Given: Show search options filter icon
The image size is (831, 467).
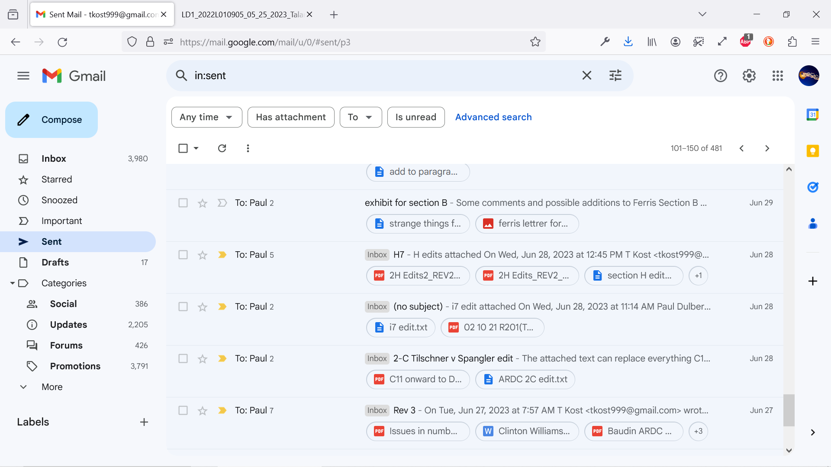Looking at the screenshot, I should coord(615,75).
